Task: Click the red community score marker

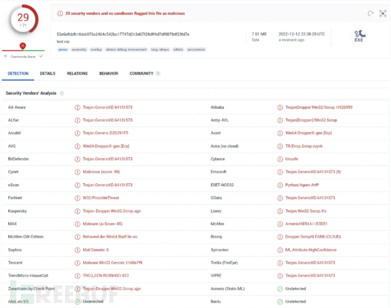Action: tap(23, 46)
